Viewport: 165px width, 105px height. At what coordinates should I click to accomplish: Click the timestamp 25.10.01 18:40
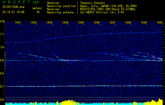tap(13, 12)
